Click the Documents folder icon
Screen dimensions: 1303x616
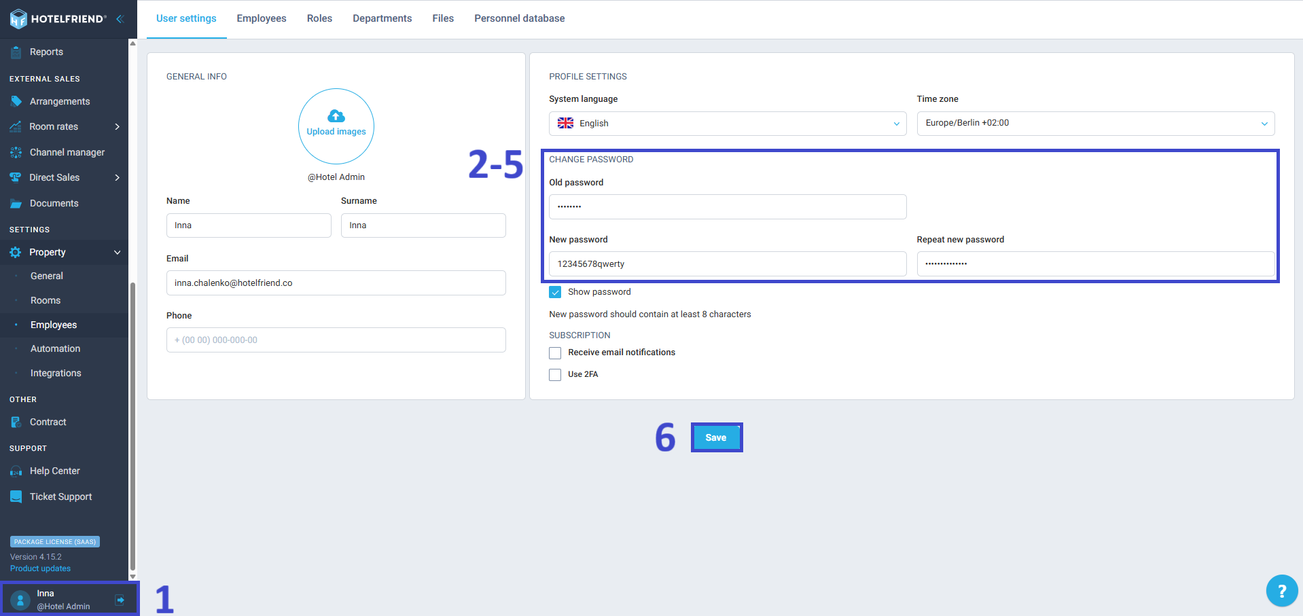pos(16,204)
